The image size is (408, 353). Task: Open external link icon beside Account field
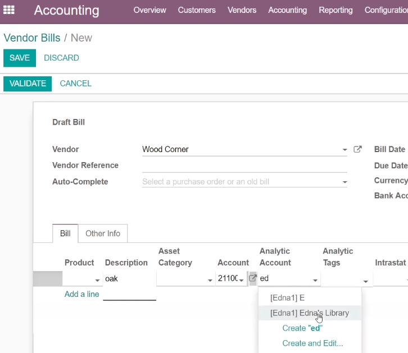253,278
